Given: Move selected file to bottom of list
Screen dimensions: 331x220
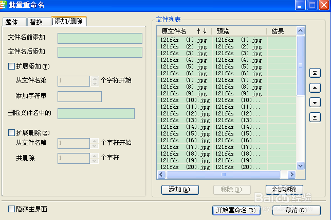Looking at the screenshot, I should (315, 117).
